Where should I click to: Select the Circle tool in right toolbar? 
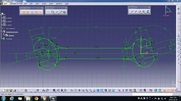(179, 43)
